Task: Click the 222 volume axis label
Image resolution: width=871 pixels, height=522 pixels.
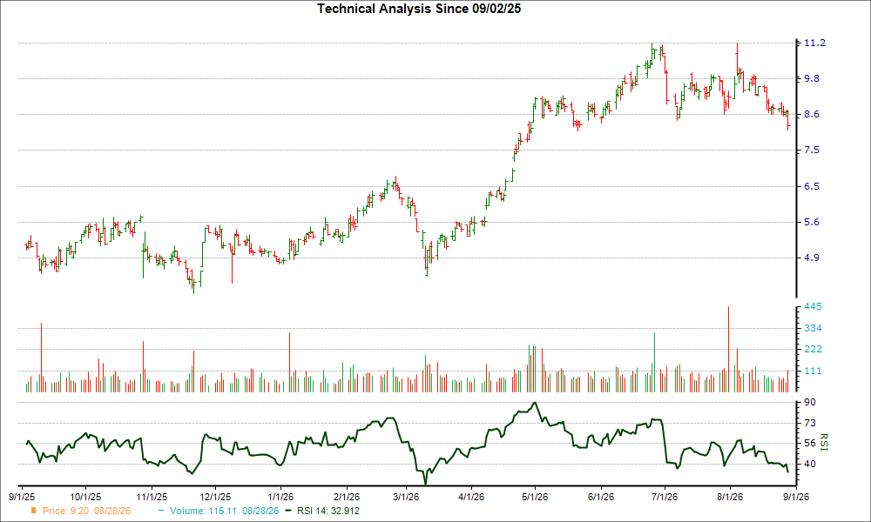Action: pyautogui.click(x=813, y=350)
